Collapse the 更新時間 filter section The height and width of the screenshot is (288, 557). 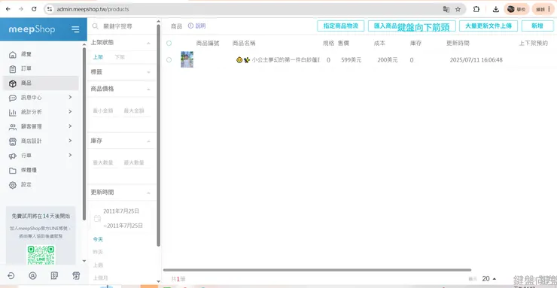(148, 193)
